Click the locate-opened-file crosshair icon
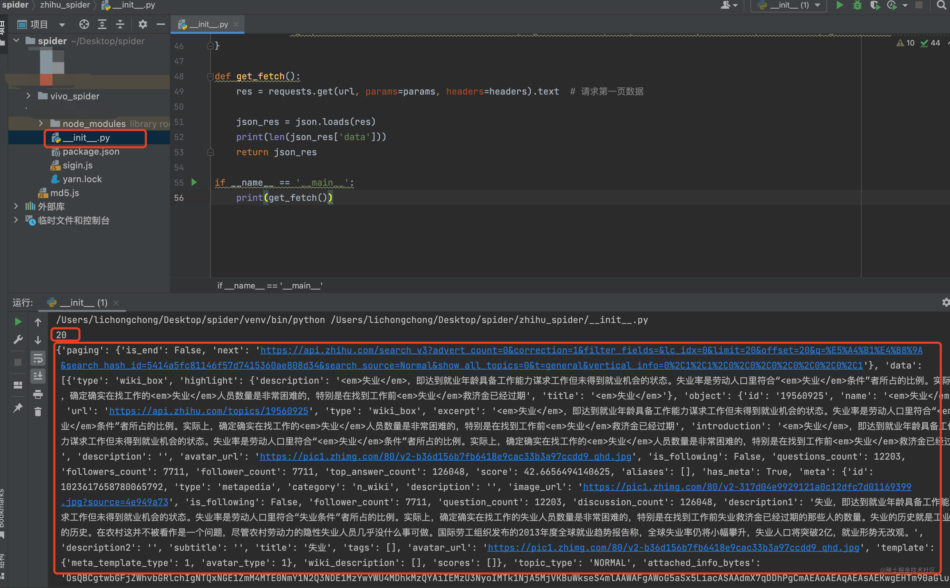 point(84,24)
